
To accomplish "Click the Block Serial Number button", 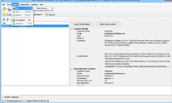I will (x=108, y=24).
